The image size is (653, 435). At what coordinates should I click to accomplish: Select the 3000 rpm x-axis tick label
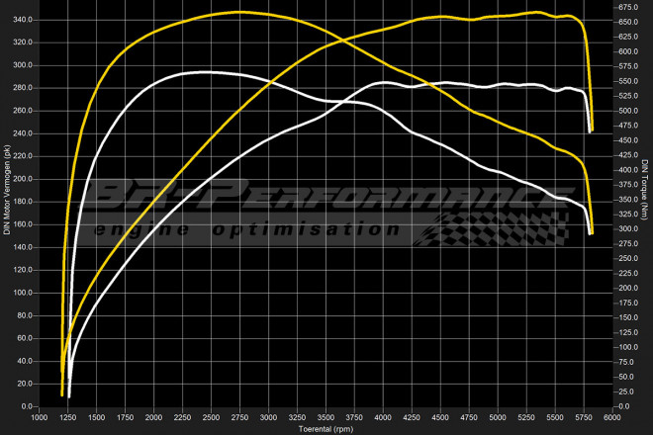click(268, 419)
